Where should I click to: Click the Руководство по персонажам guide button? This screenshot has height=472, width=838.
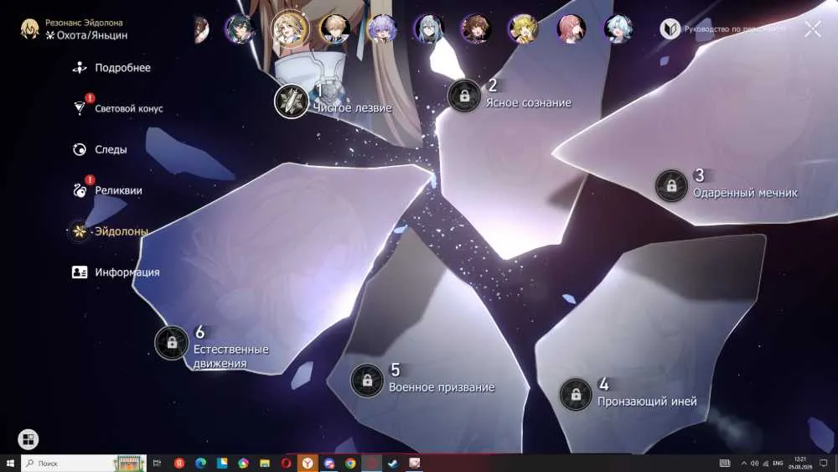point(722,29)
